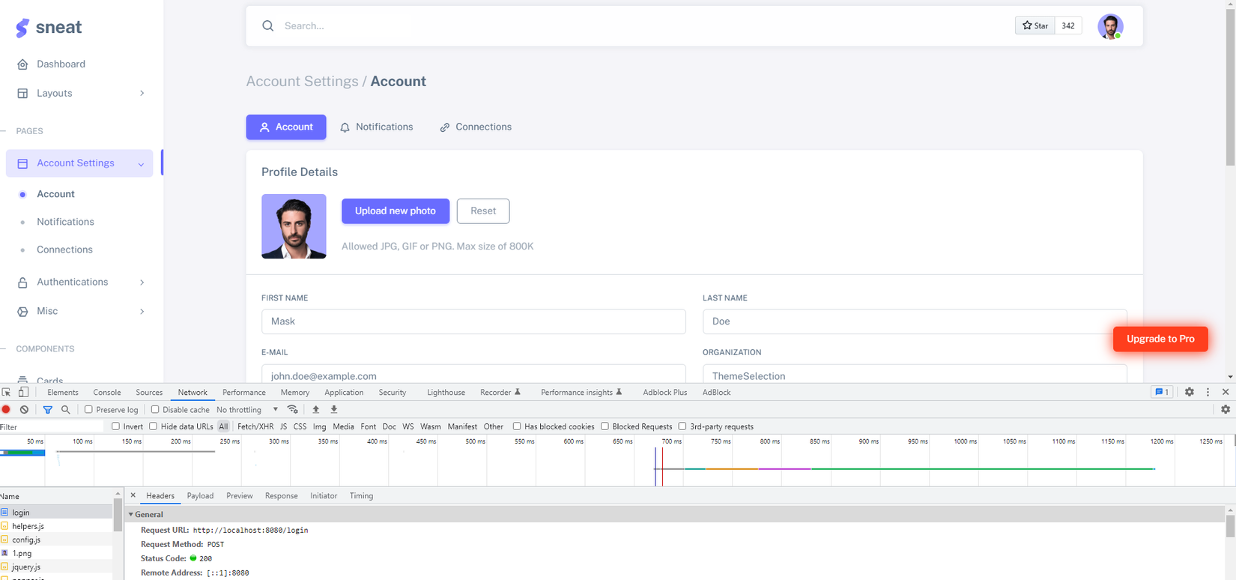1236x580 pixels.
Task: Check the Invert filter checkbox
Action: [115, 426]
